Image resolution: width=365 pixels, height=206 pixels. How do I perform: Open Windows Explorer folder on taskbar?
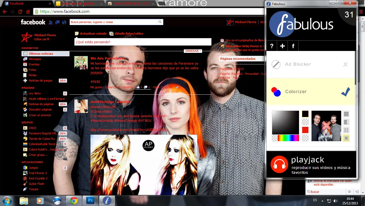[24, 200]
